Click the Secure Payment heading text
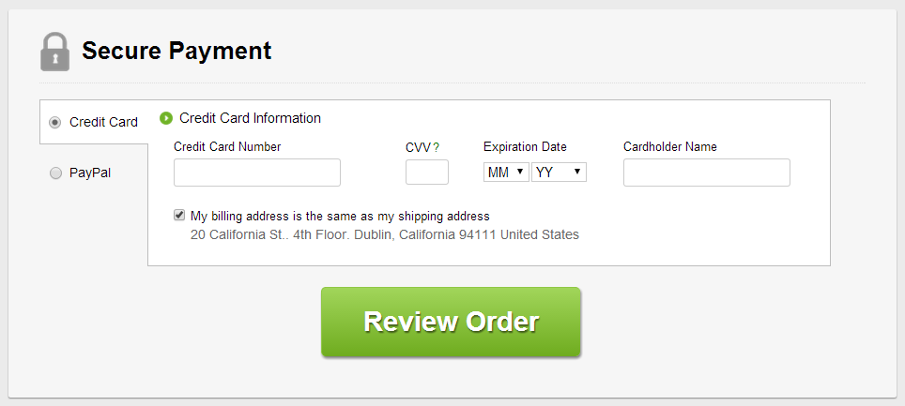 (x=176, y=51)
